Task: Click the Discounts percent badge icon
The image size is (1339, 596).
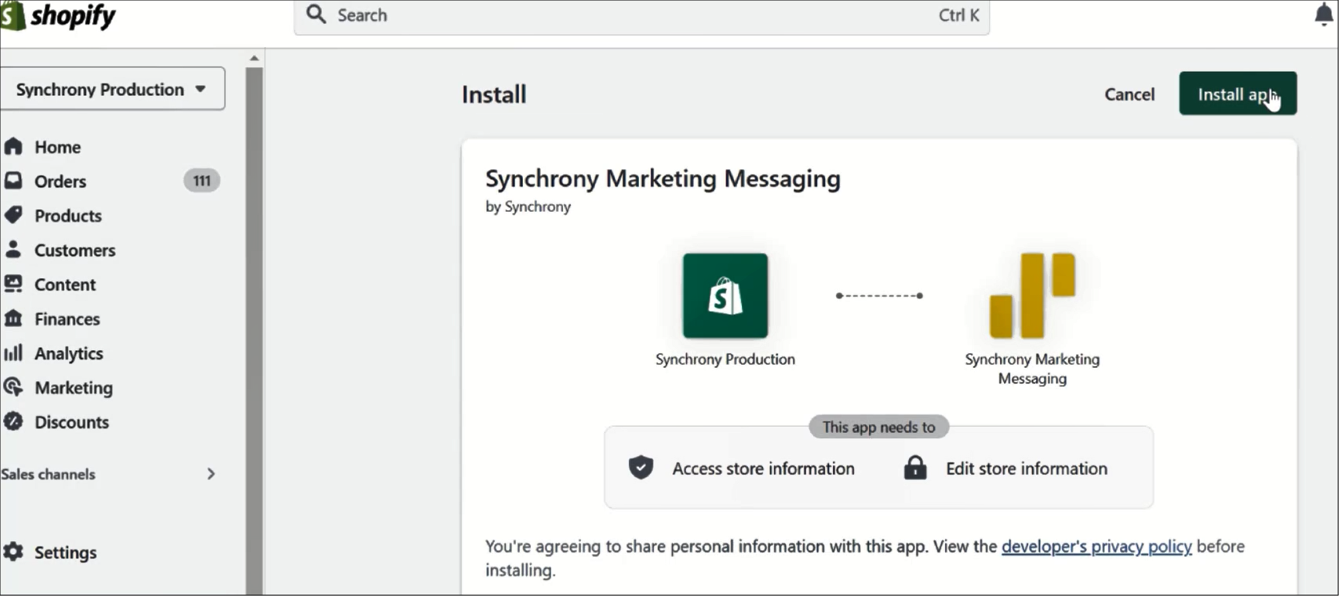Action: pyautogui.click(x=13, y=421)
